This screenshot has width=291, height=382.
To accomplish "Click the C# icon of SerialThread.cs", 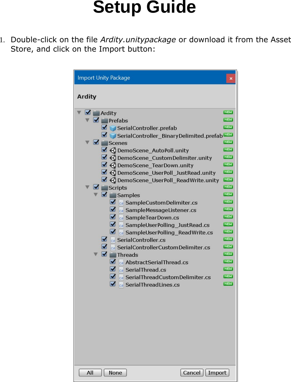I will click(121, 270).
